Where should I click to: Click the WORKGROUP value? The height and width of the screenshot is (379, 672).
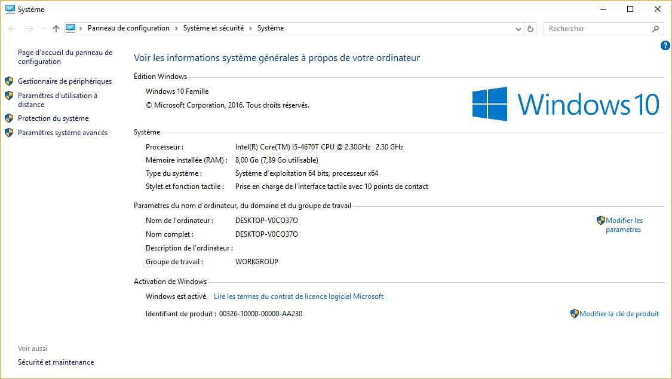(x=257, y=261)
